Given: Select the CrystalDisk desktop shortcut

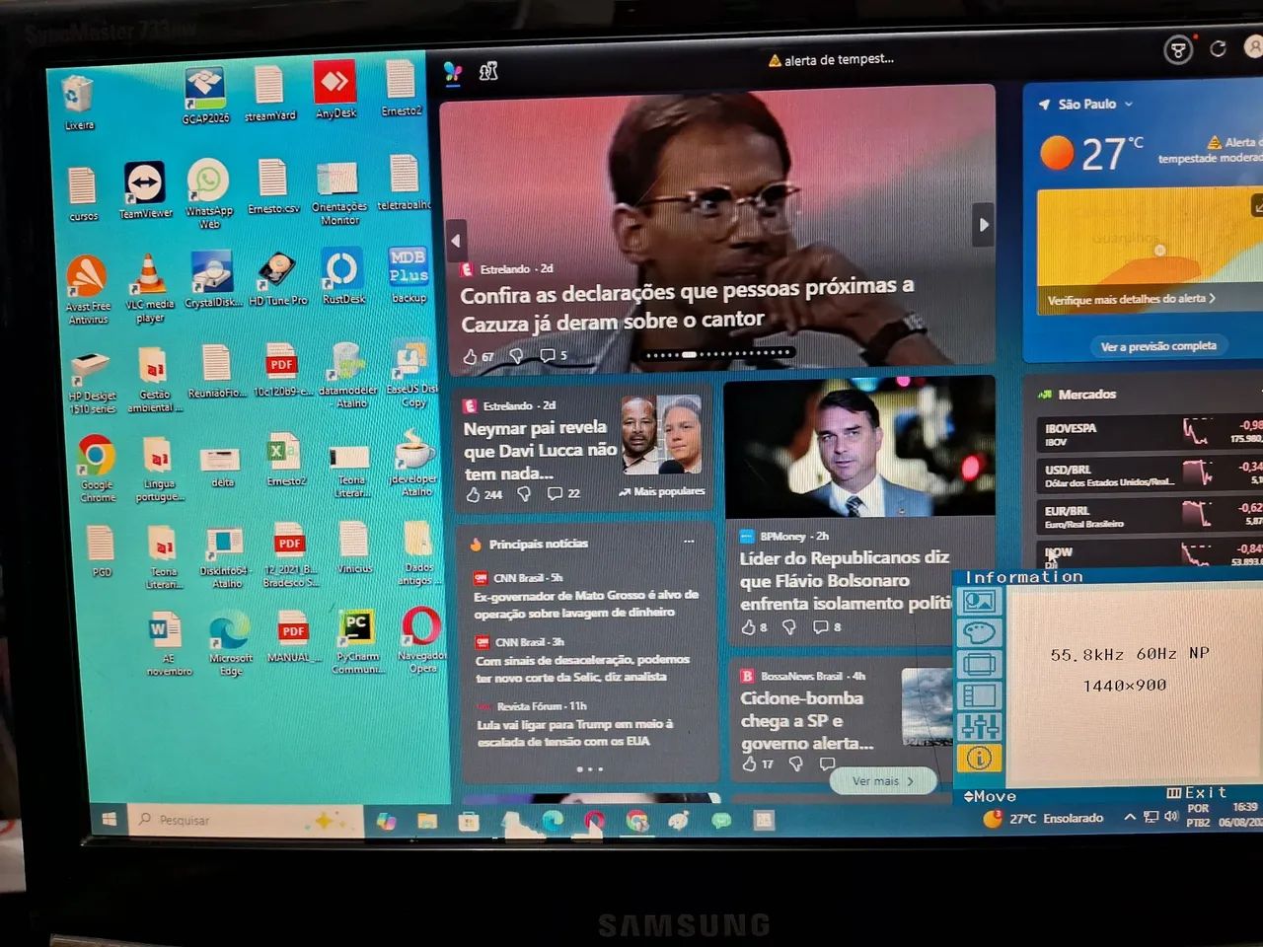Looking at the screenshot, I should pyautogui.click(x=212, y=279).
